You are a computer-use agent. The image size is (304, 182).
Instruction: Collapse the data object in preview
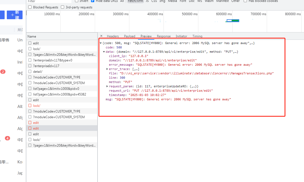(x=104, y=52)
